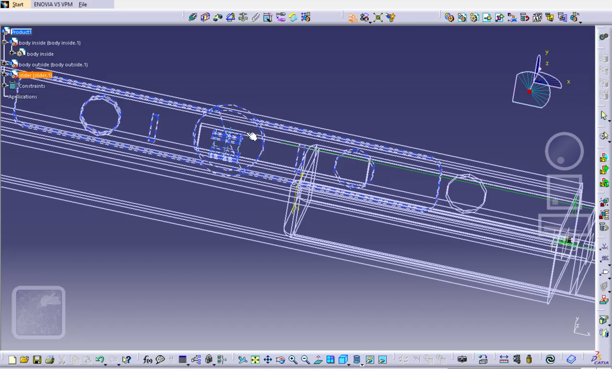Open the Start menu
The width and height of the screenshot is (612, 369).
coord(17,4)
